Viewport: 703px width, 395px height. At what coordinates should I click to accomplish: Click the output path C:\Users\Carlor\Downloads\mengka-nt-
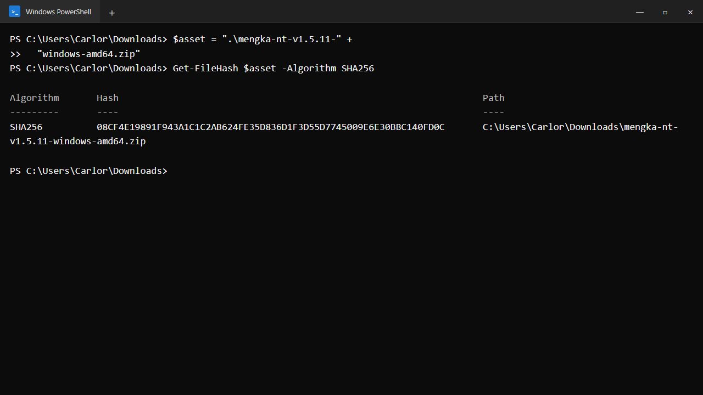[581, 127]
